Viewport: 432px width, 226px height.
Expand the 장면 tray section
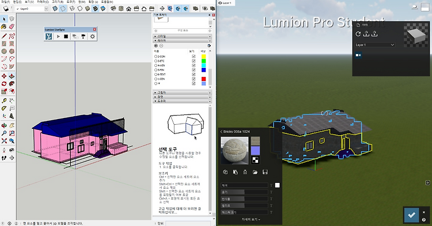point(182,97)
